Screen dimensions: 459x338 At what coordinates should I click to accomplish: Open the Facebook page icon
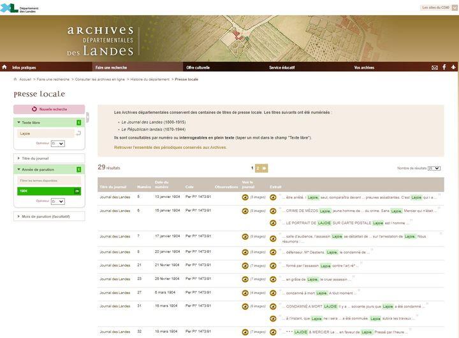coord(444,67)
